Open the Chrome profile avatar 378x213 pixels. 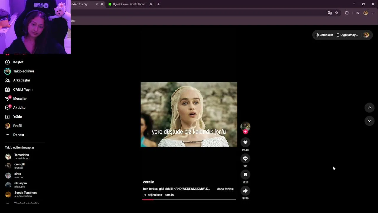(x=366, y=13)
